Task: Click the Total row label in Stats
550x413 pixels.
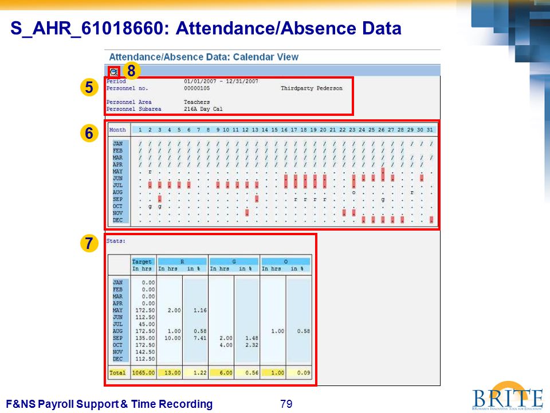Action: pos(117,373)
